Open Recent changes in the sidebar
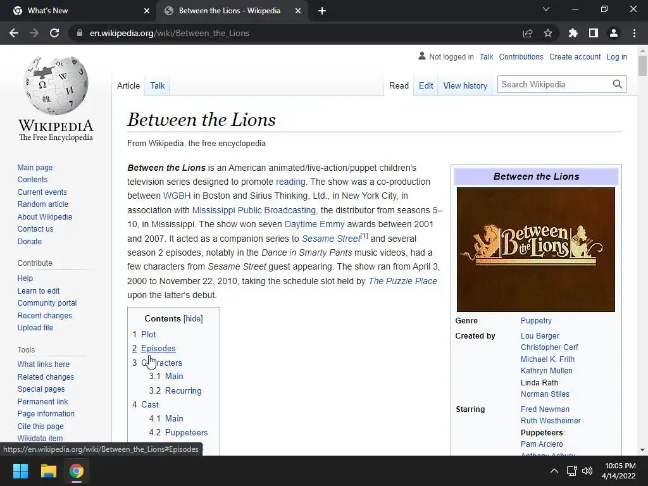 pos(45,315)
